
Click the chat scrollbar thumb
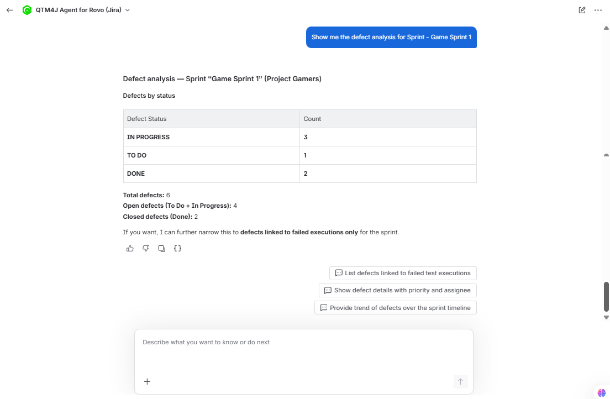click(606, 297)
